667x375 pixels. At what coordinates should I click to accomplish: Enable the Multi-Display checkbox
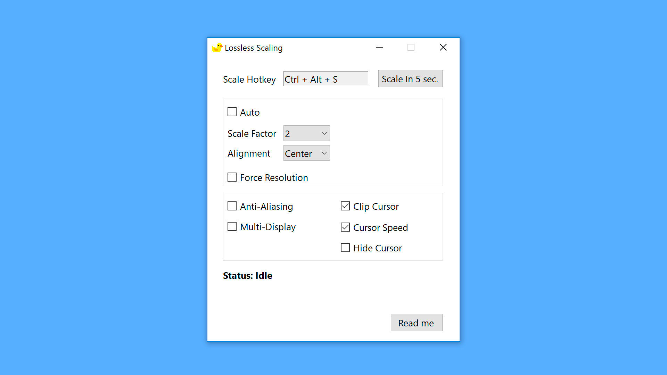point(232,227)
